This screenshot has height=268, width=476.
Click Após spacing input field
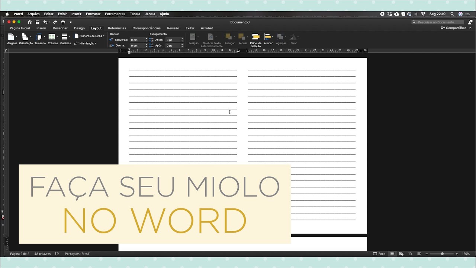tap(173, 45)
